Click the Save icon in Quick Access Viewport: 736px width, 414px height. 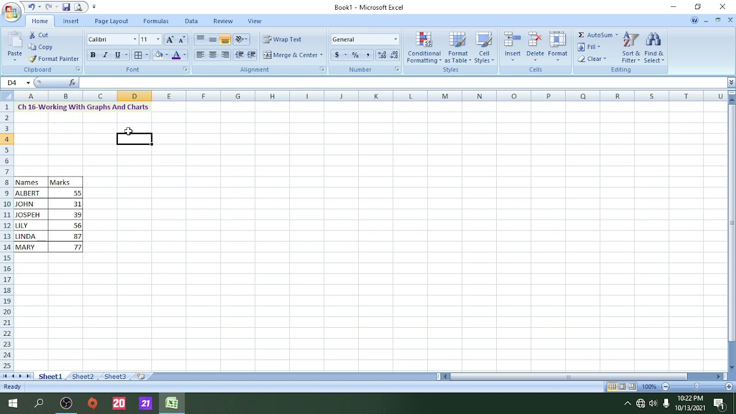pos(66,7)
